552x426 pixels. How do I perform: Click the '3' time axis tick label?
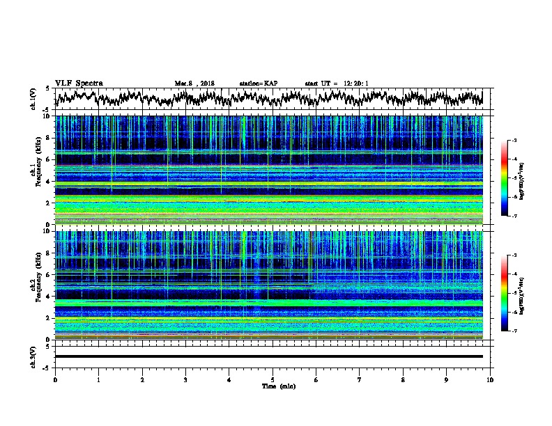coord(185,379)
